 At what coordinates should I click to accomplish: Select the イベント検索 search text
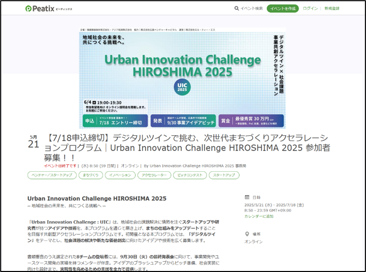251,8
